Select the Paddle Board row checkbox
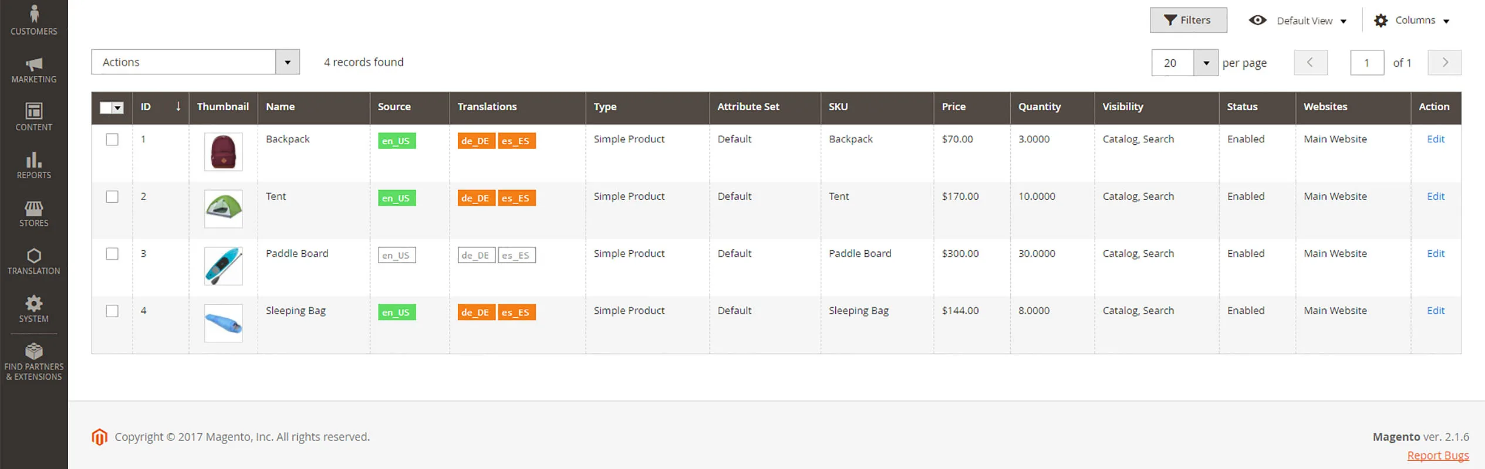1485x469 pixels. pos(112,254)
